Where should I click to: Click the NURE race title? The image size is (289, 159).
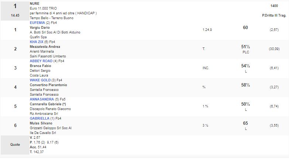pos(34,3)
